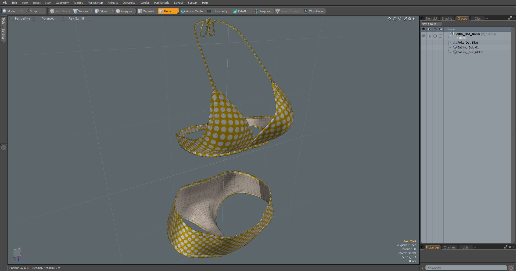
Task: Open the Groups panel options arrow
Action: pyautogui.click(x=514, y=18)
